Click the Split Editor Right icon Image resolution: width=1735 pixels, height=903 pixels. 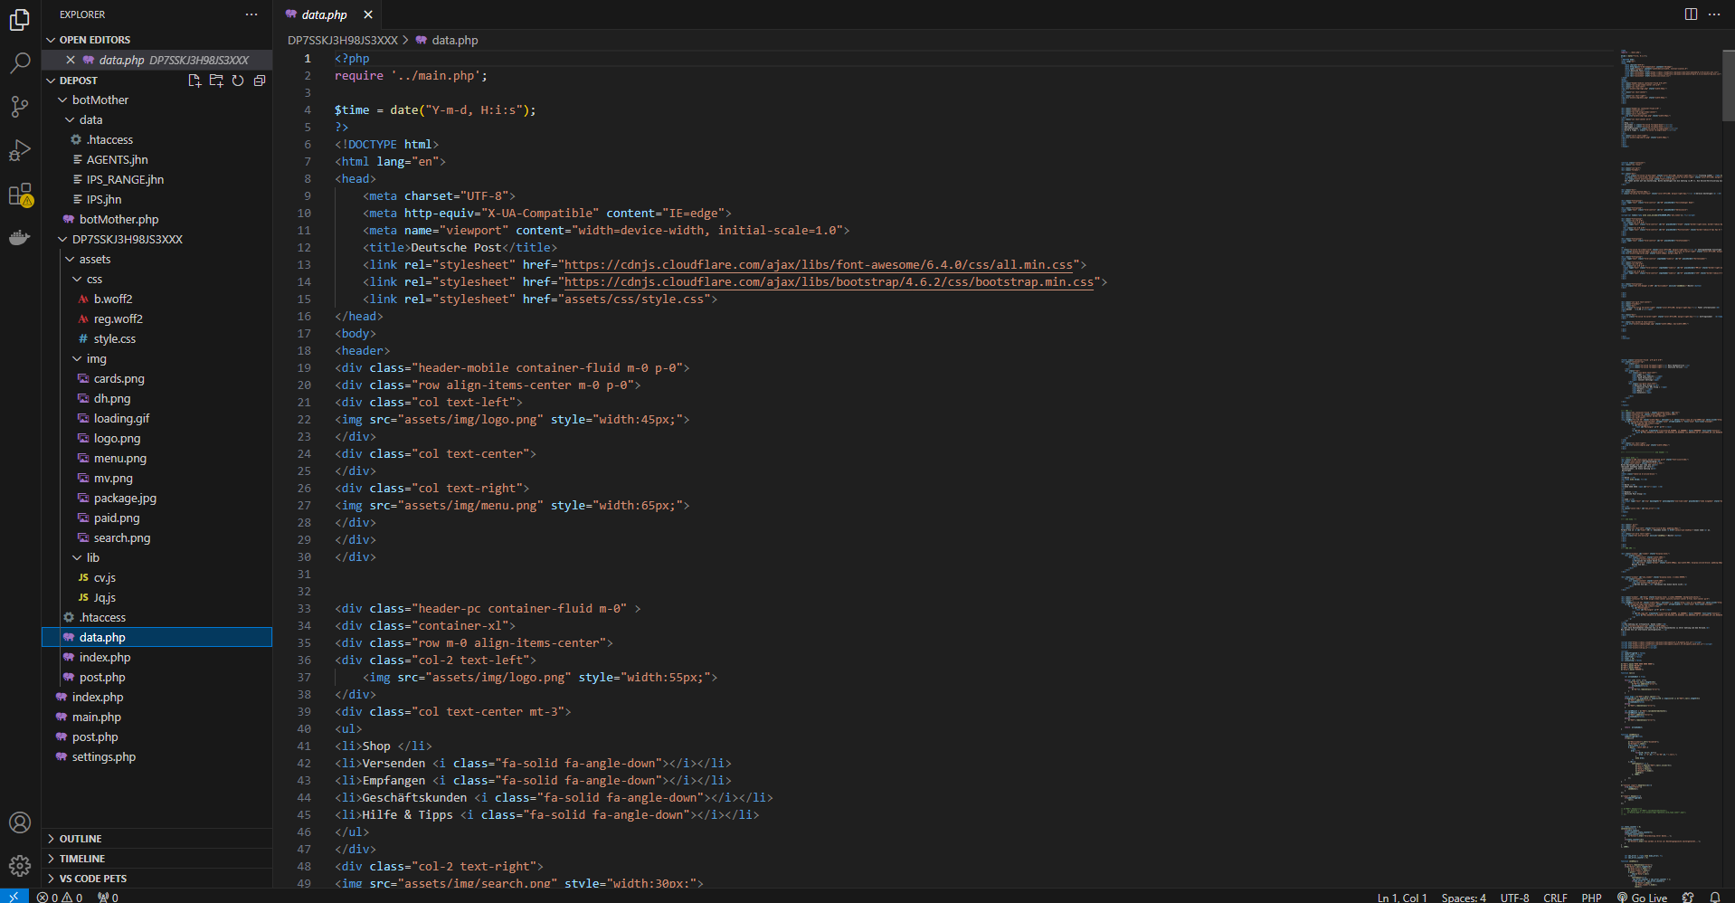(1690, 14)
